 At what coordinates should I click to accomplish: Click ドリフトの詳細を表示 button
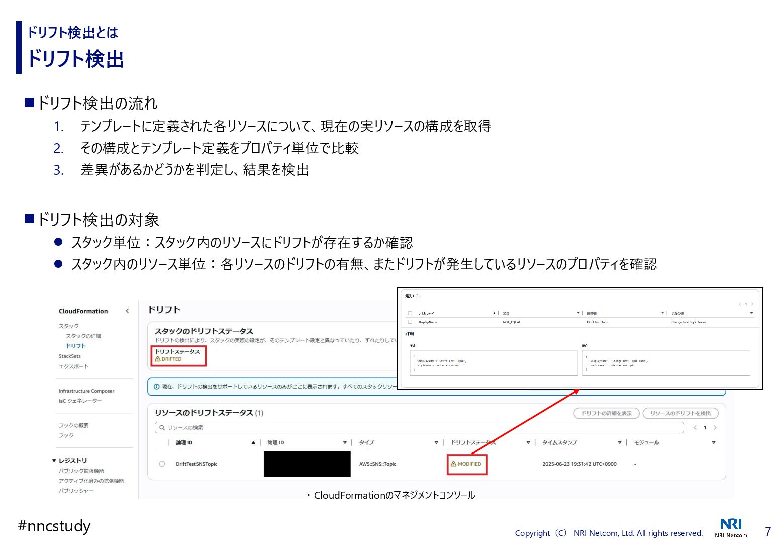click(607, 413)
